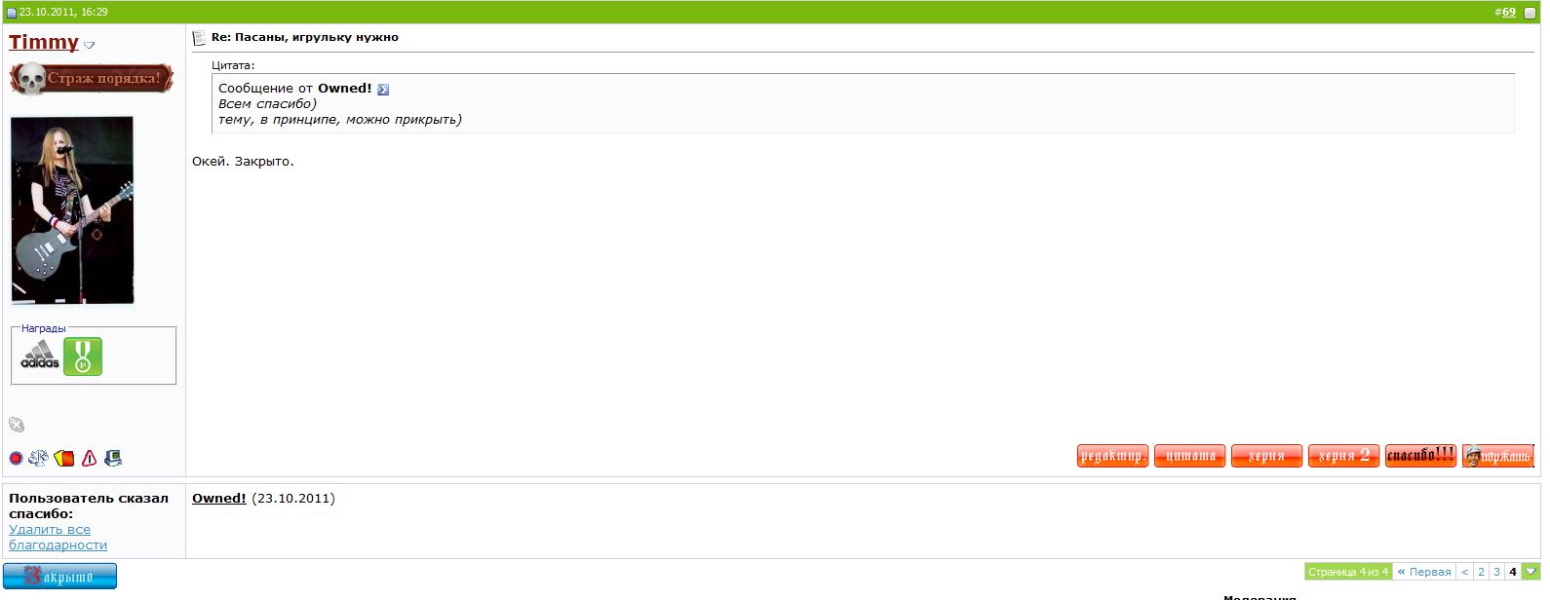The height and width of the screenshot is (600, 1550).
Task: Tick the post selection checkbox for #69
Action: [1530, 13]
